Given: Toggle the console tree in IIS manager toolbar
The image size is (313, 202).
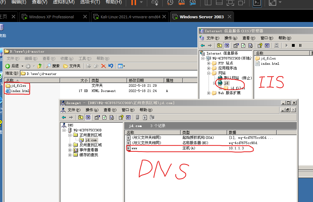Looking at the screenshot, I should [227, 46].
